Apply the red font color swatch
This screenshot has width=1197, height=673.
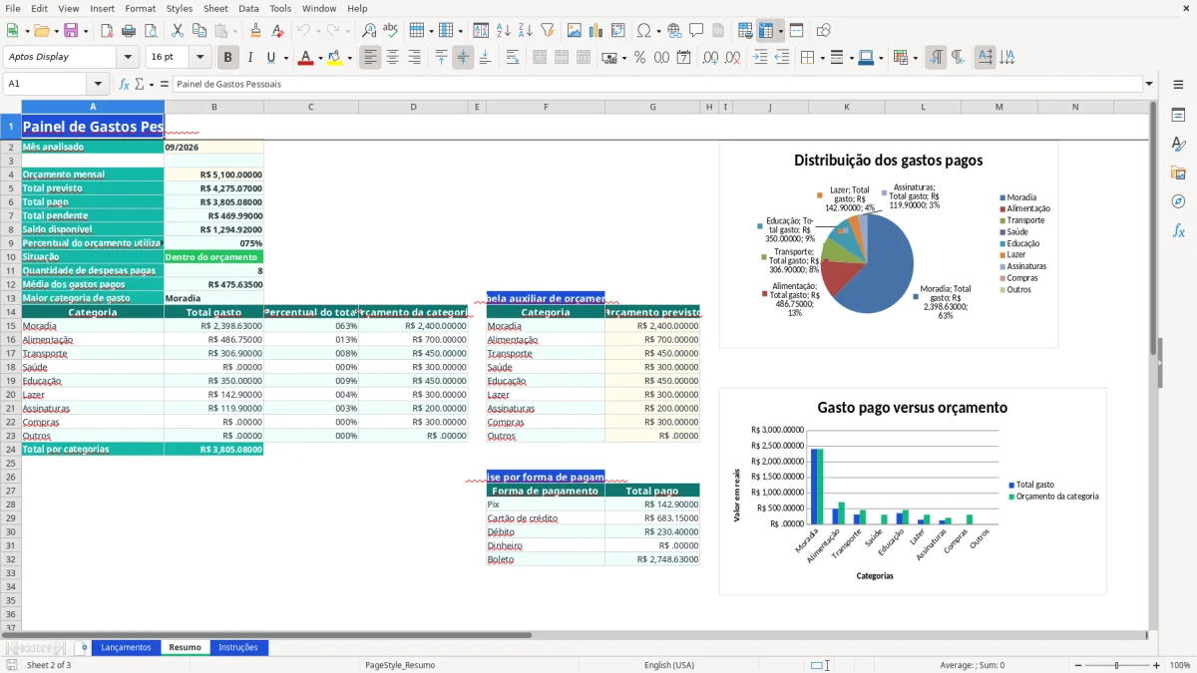[x=305, y=58]
